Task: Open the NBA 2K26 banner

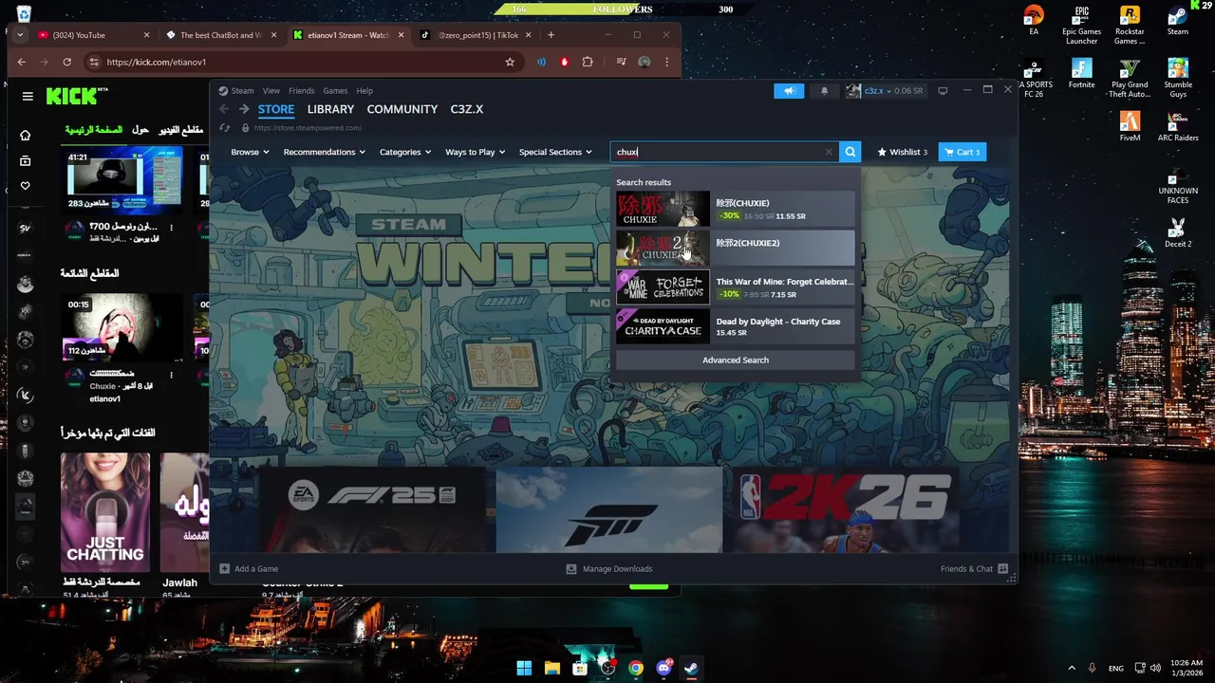Action: point(846,508)
